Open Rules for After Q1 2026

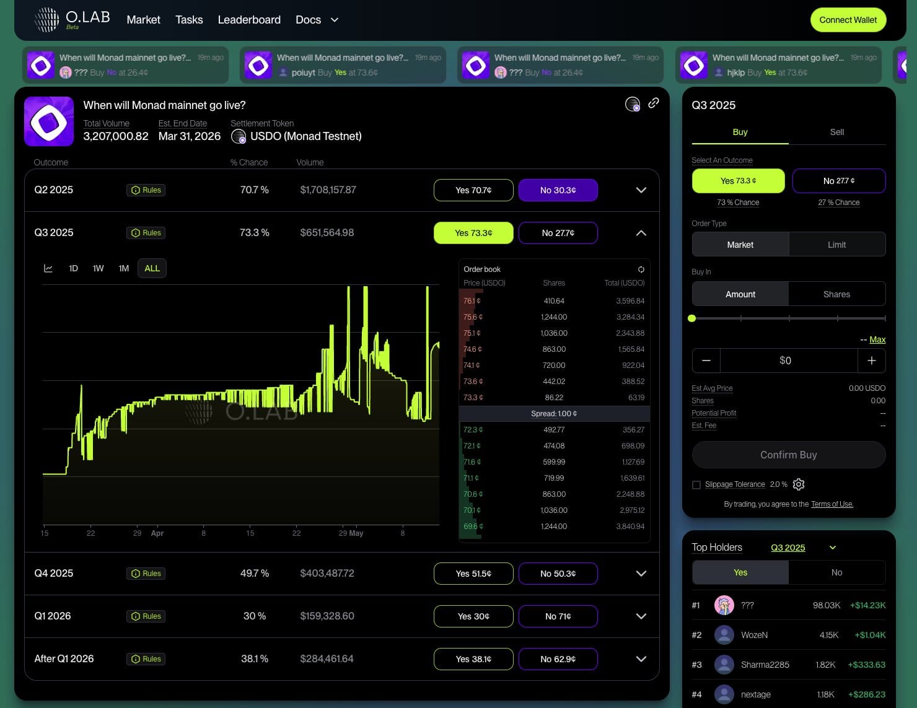pos(146,659)
